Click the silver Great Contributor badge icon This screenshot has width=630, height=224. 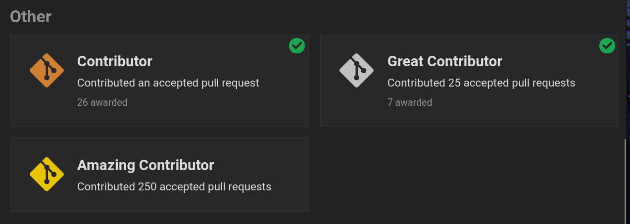pos(356,71)
